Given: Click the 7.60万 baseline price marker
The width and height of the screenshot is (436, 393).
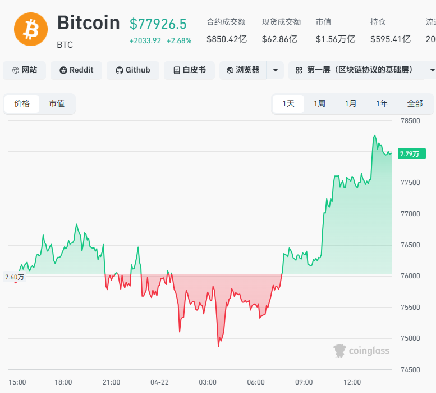Looking at the screenshot, I should pos(15,277).
